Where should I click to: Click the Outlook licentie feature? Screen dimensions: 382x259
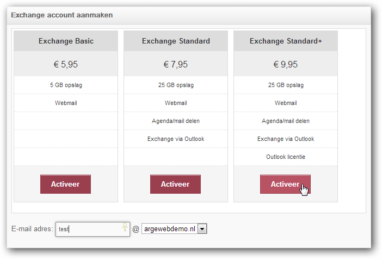[286, 157]
